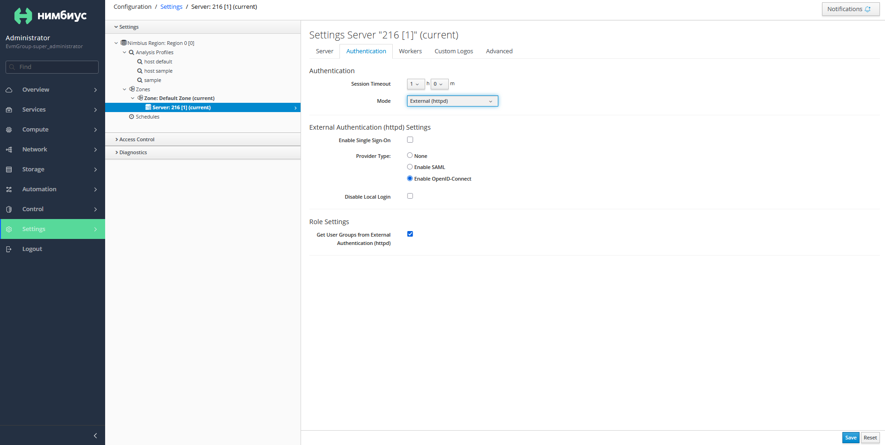Click the Schedules clock icon
The height and width of the screenshot is (445, 885).
click(132, 117)
